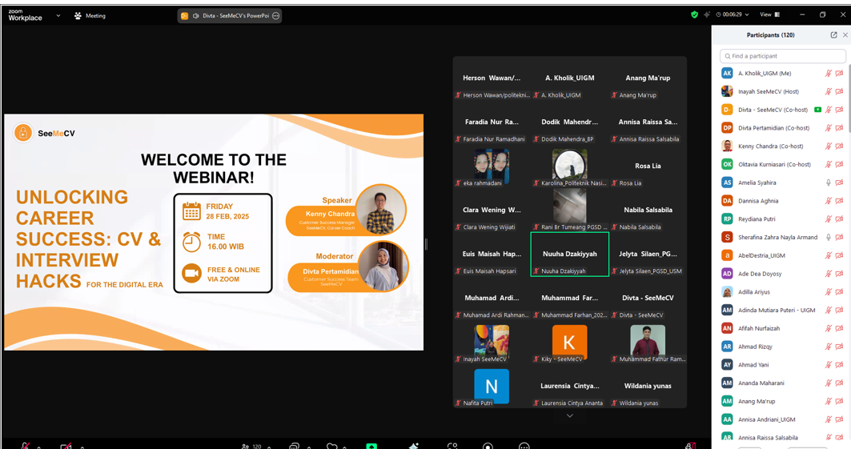Select the Inayah SeeMeCV gallery tile
The height and width of the screenshot is (449, 851).
pyautogui.click(x=492, y=343)
